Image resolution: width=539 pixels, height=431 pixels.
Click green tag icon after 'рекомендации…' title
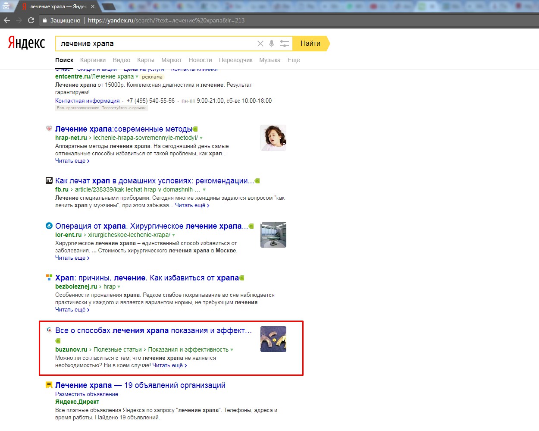click(257, 181)
